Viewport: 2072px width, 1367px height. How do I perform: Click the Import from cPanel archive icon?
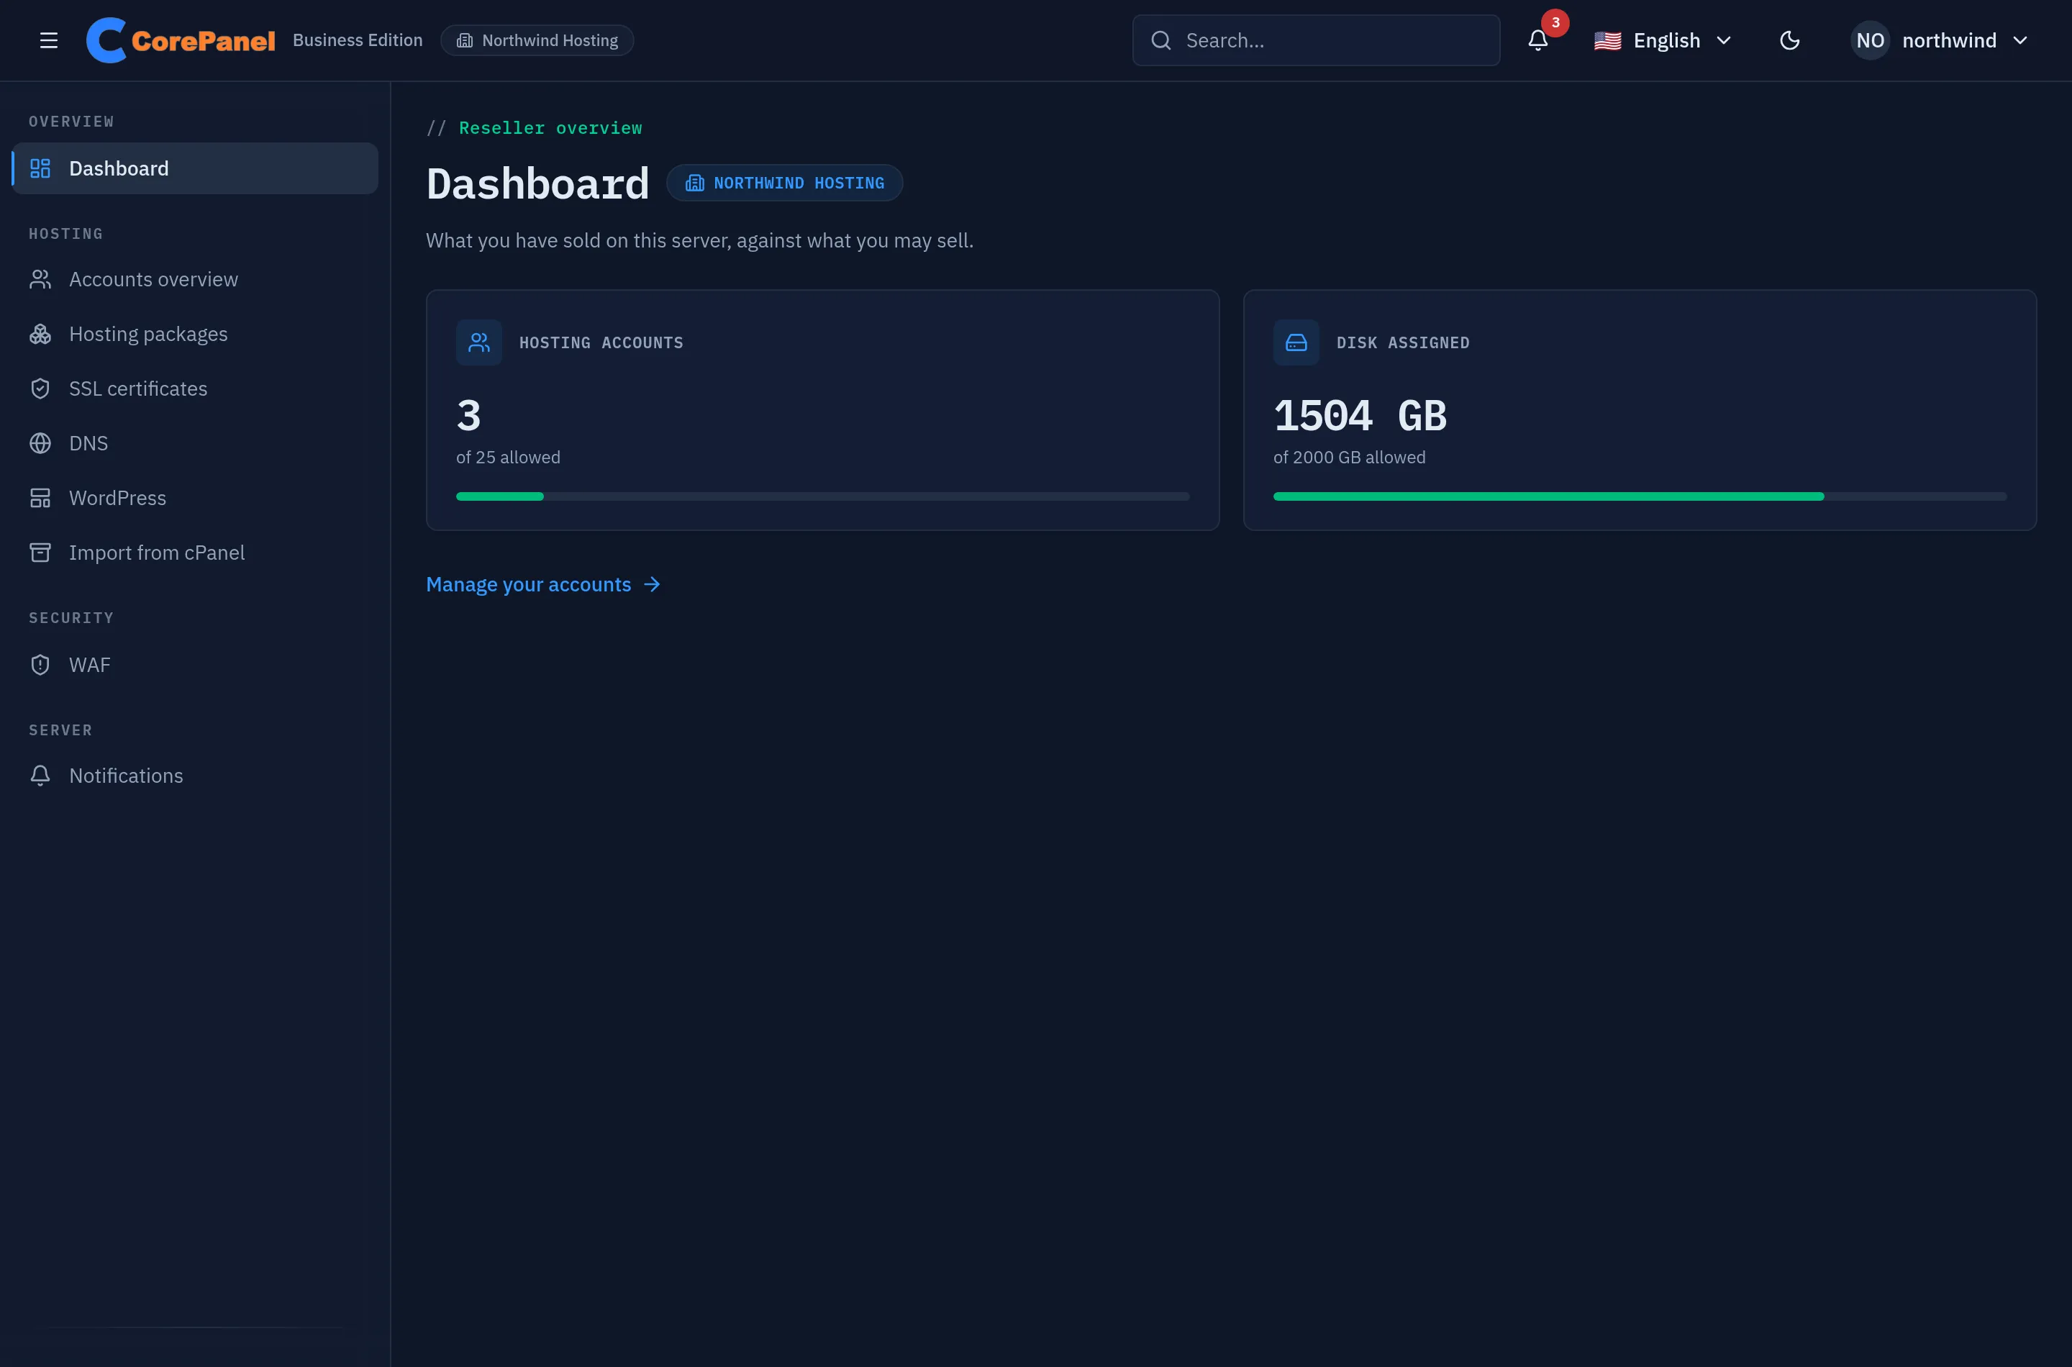coord(40,553)
